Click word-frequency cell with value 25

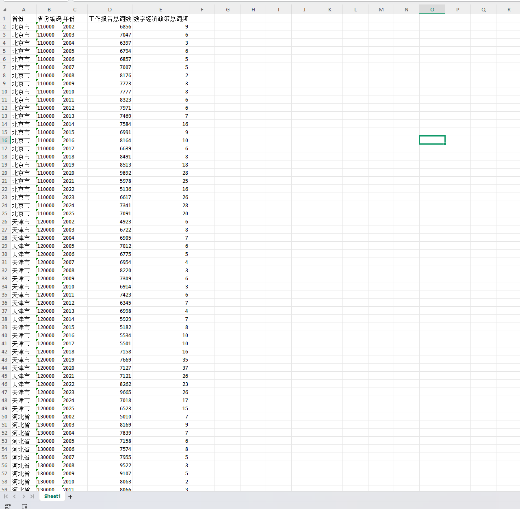(161, 181)
